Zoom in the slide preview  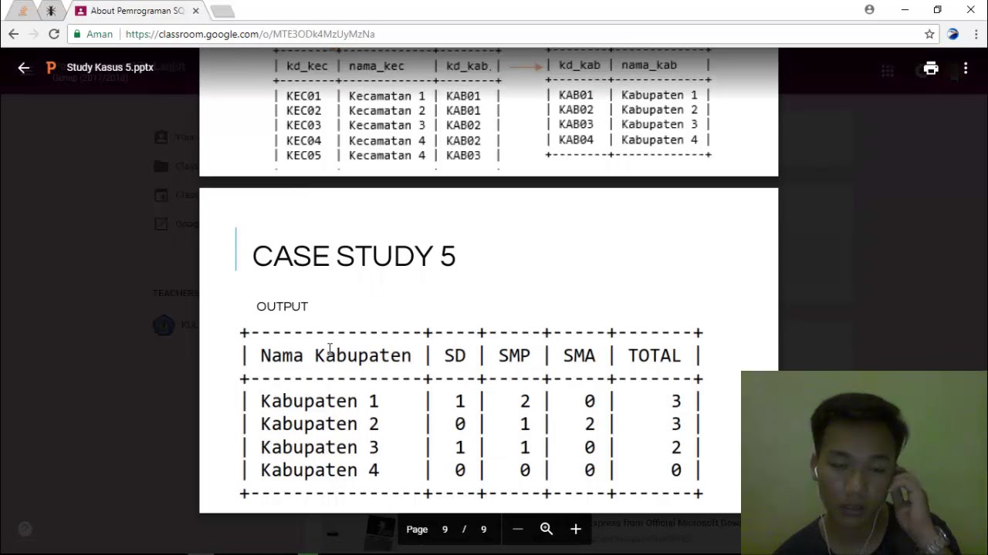point(575,529)
